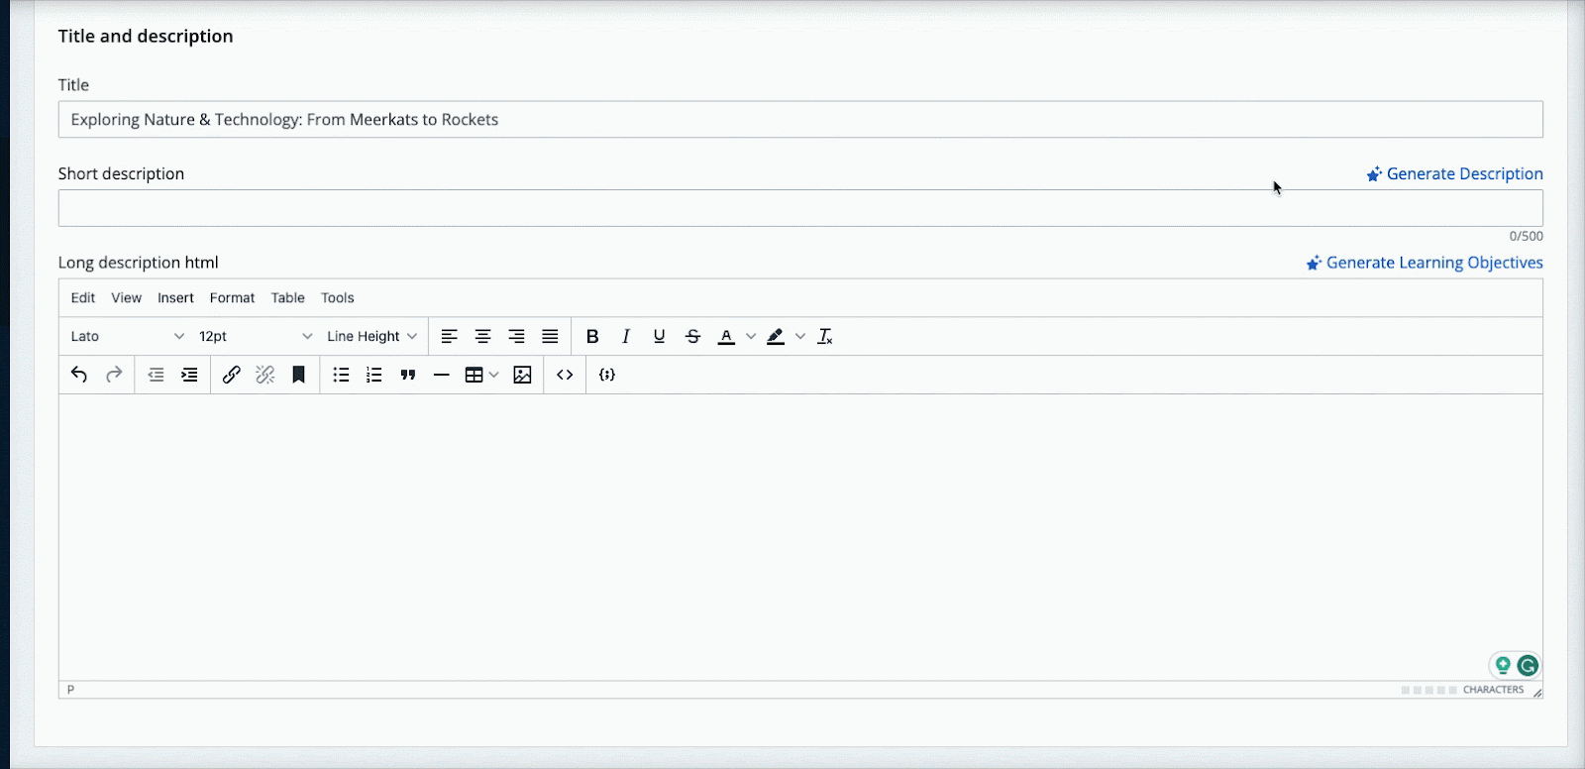Toggle bold formatting in editor toolbar

pos(592,336)
